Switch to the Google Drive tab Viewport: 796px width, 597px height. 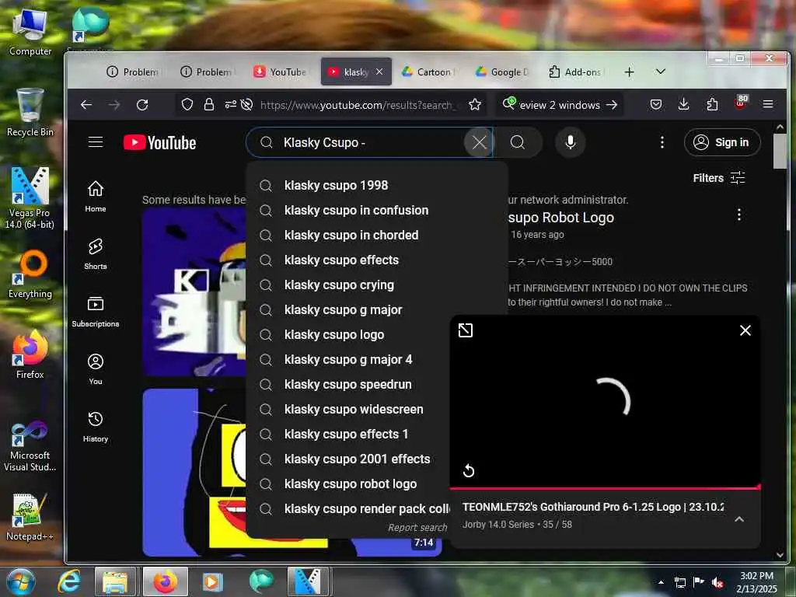(502, 72)
